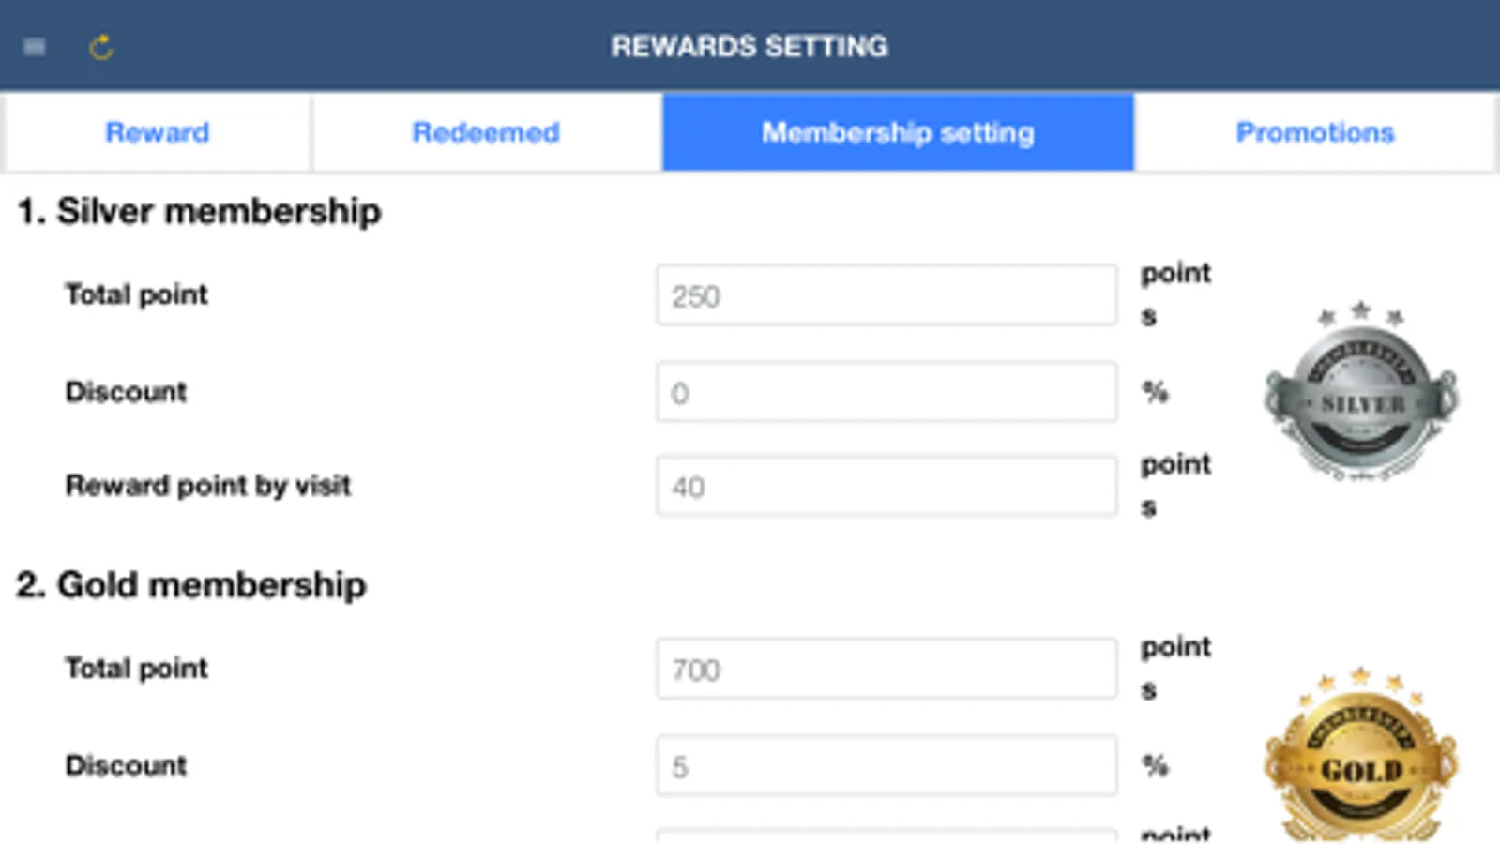1500x844 pixels.
Task: Open the Redeemed tab
Action: click(486, 132)
